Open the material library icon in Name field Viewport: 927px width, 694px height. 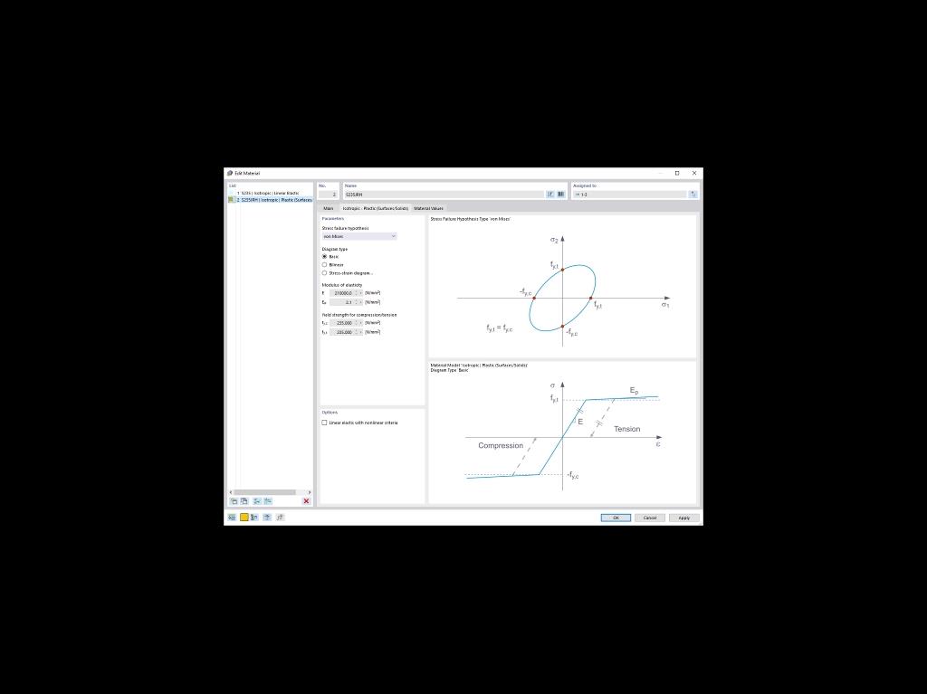pos(560,194)
